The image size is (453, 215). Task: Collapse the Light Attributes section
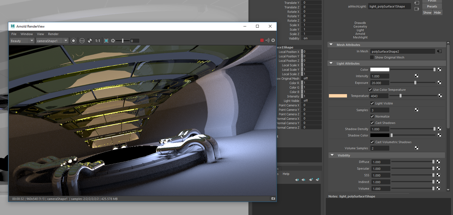coord(331,63)
